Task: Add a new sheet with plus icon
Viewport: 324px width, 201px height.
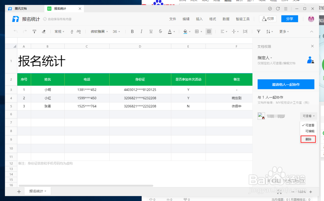Action: [x=19, y=192]
